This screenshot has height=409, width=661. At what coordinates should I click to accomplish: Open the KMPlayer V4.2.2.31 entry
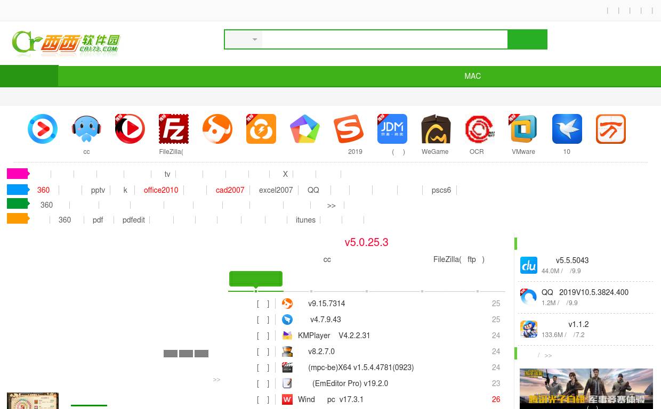point(334,336)
